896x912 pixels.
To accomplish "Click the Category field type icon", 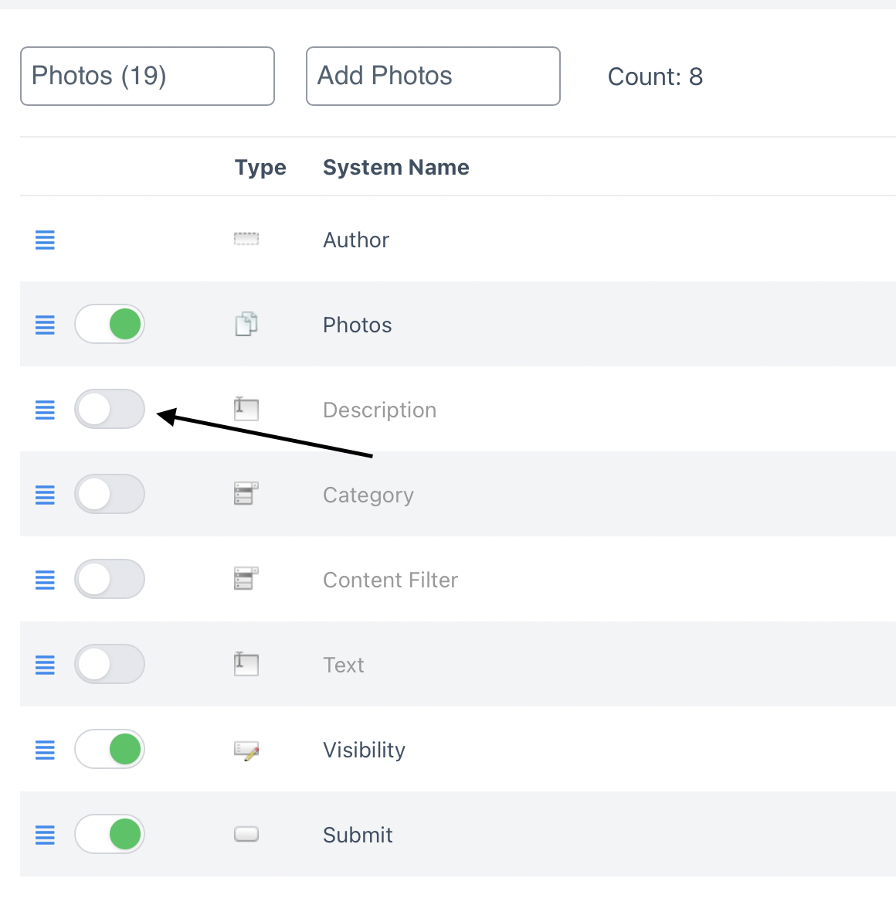I will point(246,494).
